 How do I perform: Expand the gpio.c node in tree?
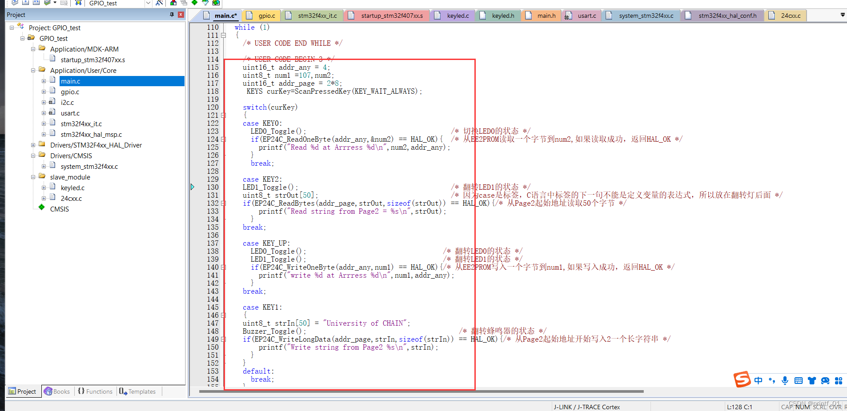tap(44, 92)
